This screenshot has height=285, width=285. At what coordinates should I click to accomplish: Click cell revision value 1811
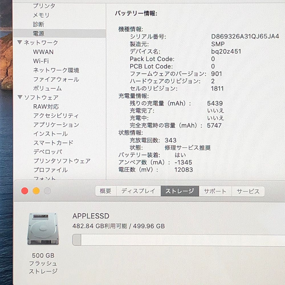coord(217,89)
